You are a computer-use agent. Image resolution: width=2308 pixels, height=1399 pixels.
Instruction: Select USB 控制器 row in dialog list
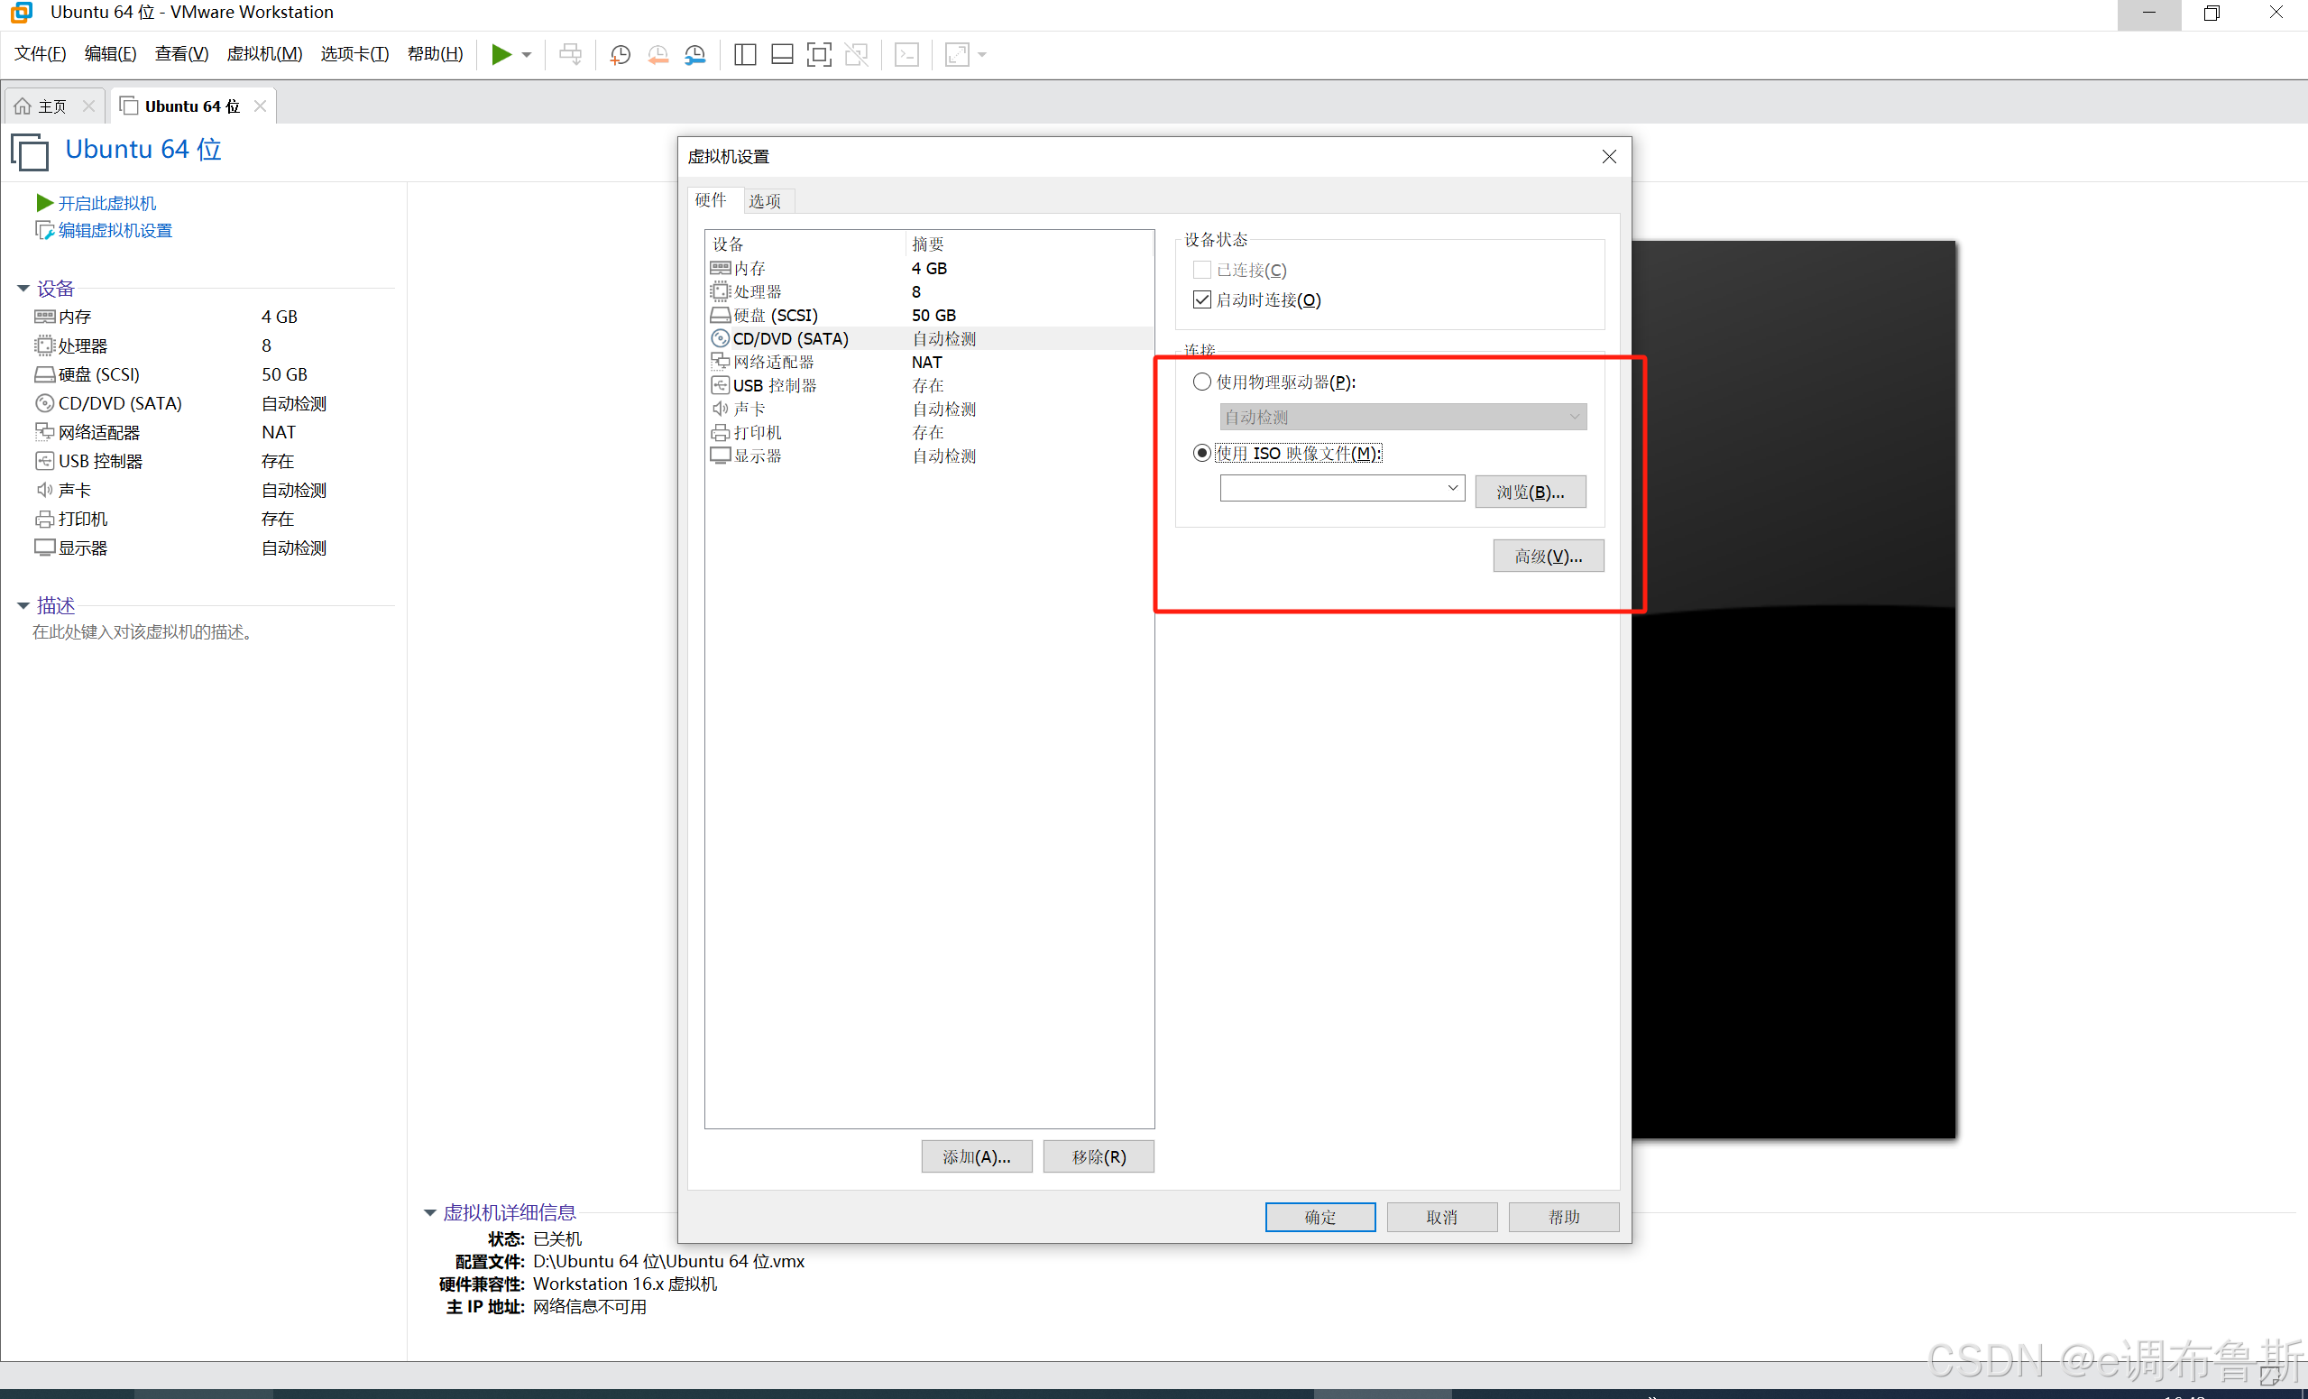(929, 385)
